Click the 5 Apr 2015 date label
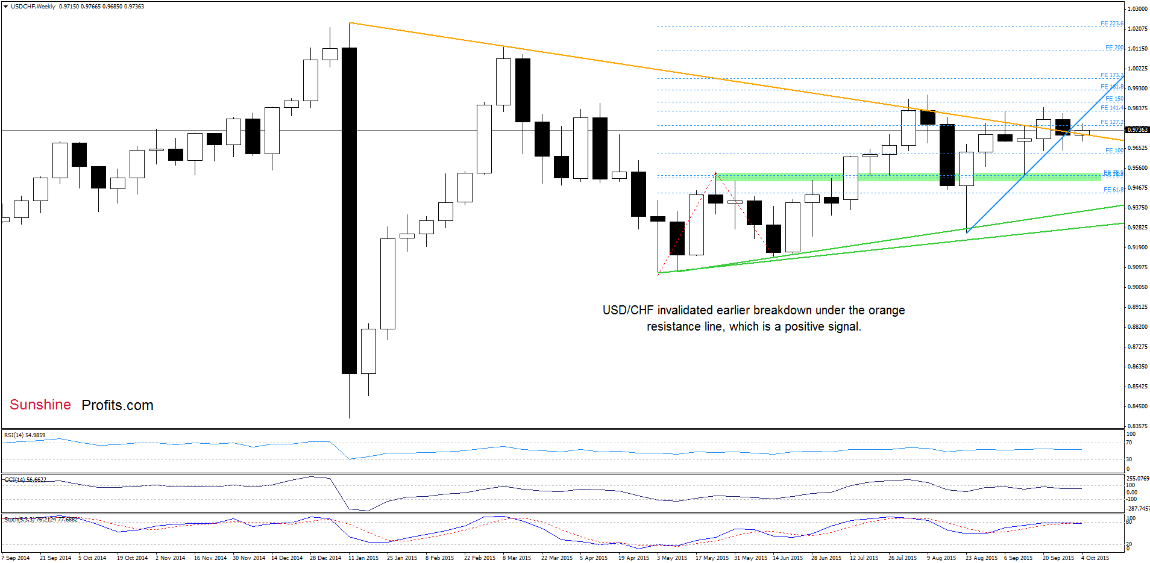1150x563 pixels. coord(594,558)
